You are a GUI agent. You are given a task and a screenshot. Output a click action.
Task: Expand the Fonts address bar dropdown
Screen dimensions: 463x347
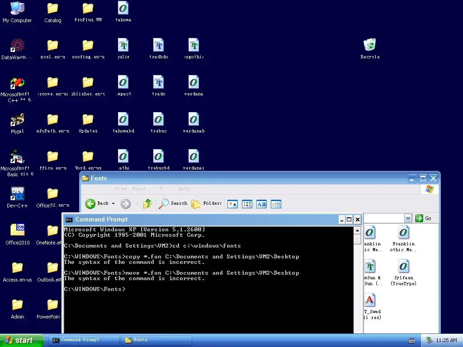[x=408, y=218]
